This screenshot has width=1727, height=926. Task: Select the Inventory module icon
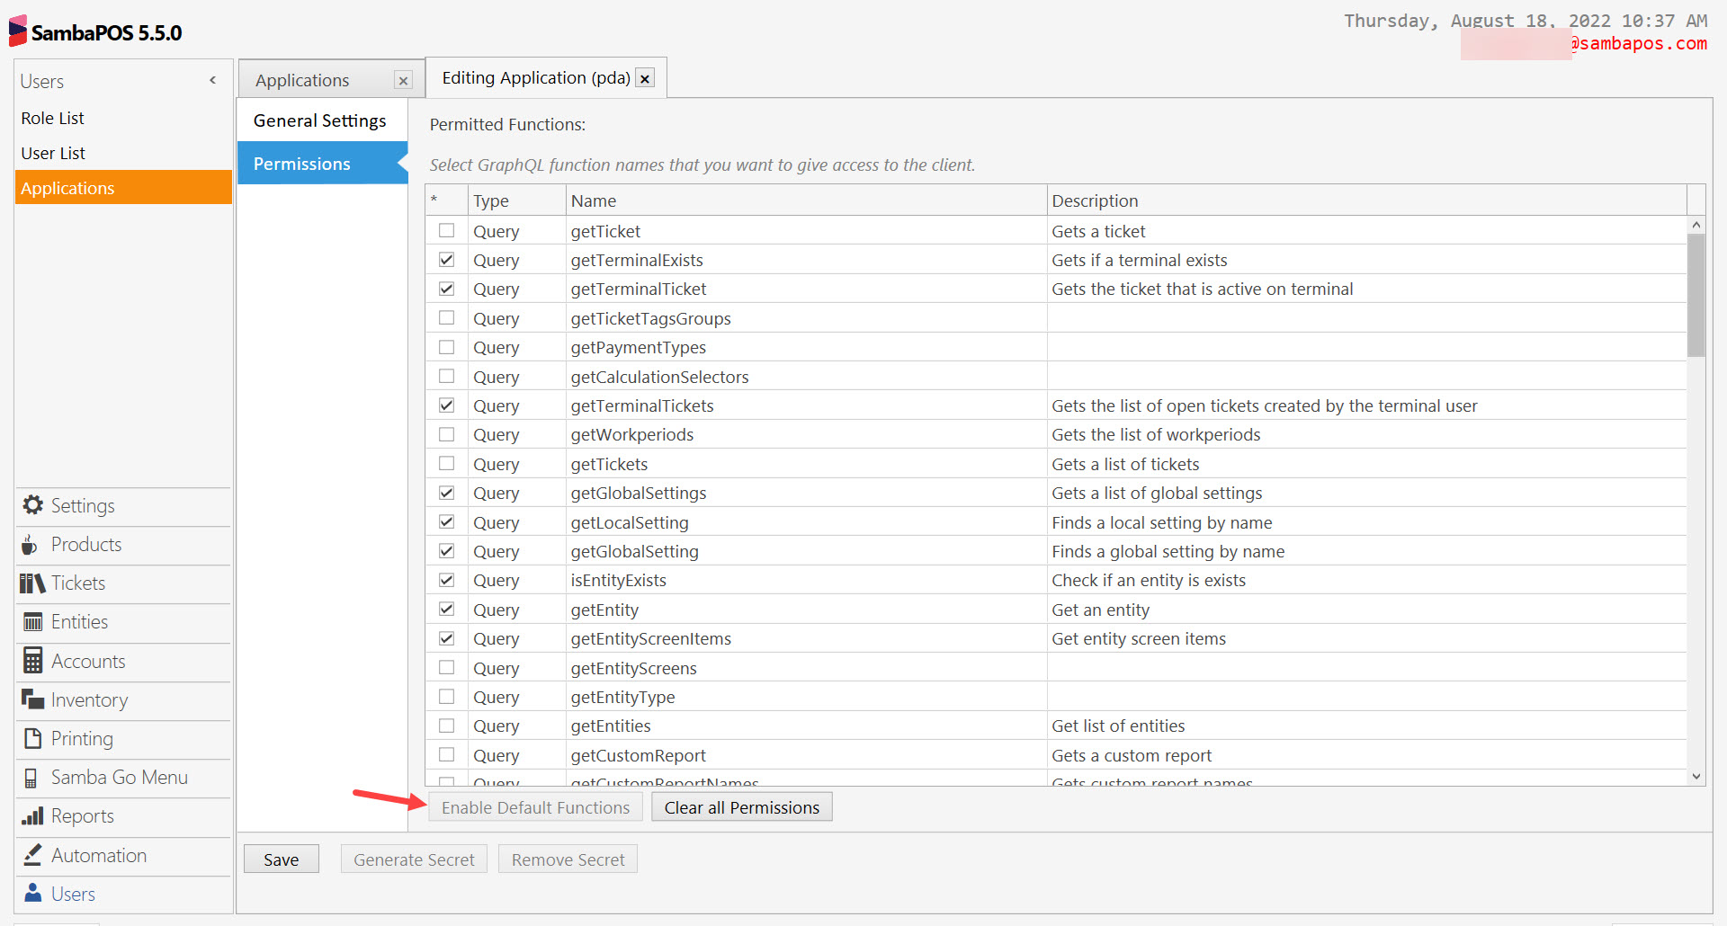[x=33, y=699]
